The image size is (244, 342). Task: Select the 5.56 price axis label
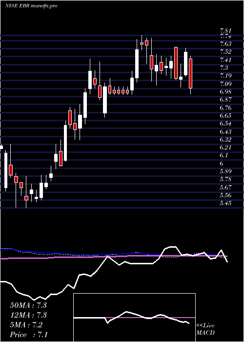point(225,195)
